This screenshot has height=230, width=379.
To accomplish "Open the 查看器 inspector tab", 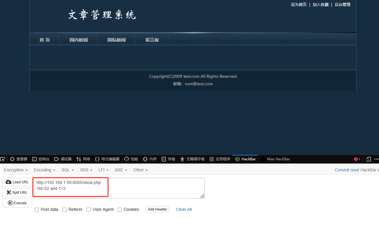I will point(19,159).
